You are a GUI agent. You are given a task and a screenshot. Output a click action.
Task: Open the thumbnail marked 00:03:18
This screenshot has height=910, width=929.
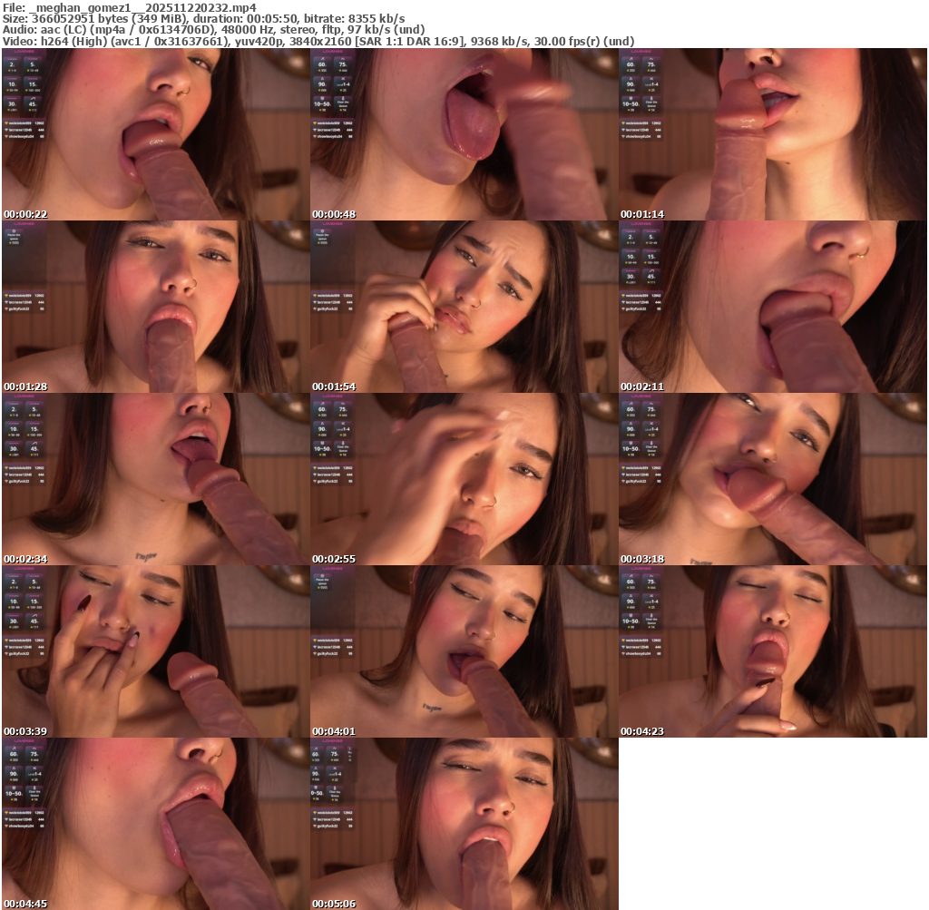point(772,479)
